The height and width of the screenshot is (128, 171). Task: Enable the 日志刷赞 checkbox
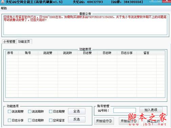click(x=51, y=111)
